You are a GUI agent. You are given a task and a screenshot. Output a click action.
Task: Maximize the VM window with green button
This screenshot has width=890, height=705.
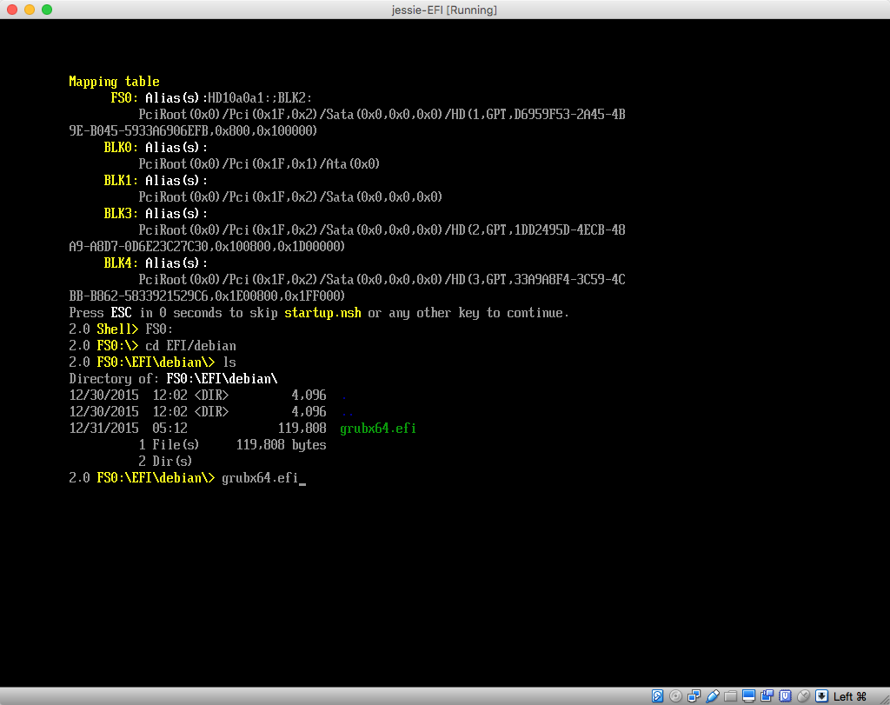[x=47, y=10]
